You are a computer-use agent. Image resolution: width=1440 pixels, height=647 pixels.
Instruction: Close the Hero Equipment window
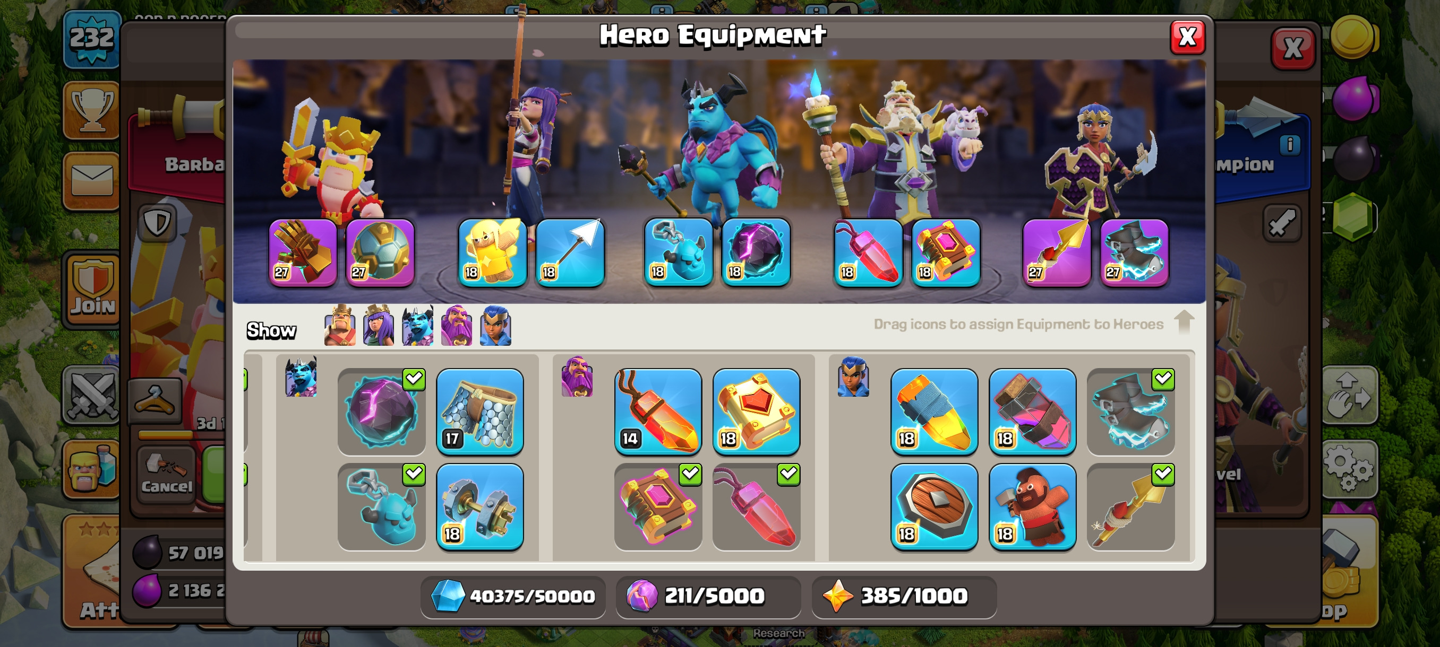click(x=1187, y=38)
